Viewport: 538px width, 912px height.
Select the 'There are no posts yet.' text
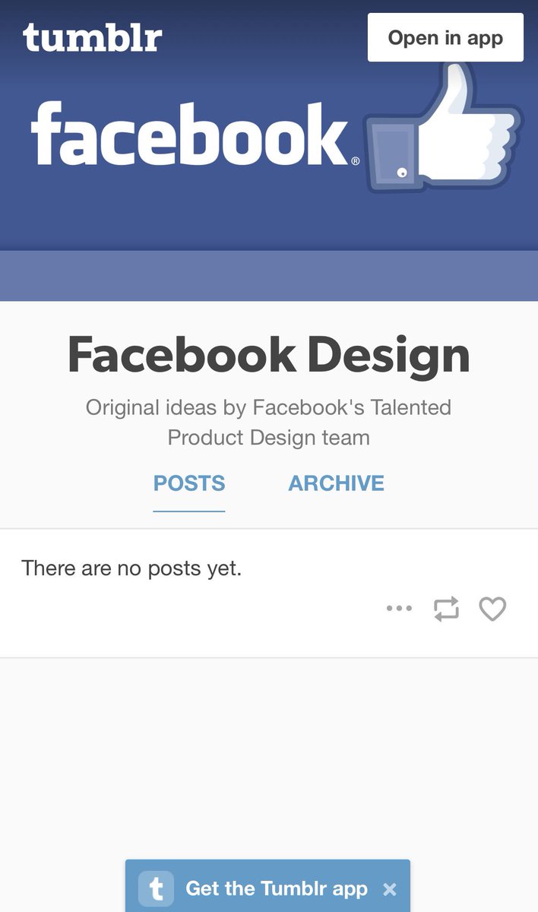click(x=131, y=568)
